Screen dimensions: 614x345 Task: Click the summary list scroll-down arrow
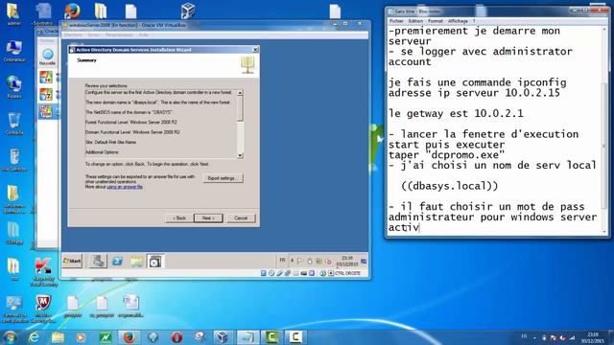point(240,155)
